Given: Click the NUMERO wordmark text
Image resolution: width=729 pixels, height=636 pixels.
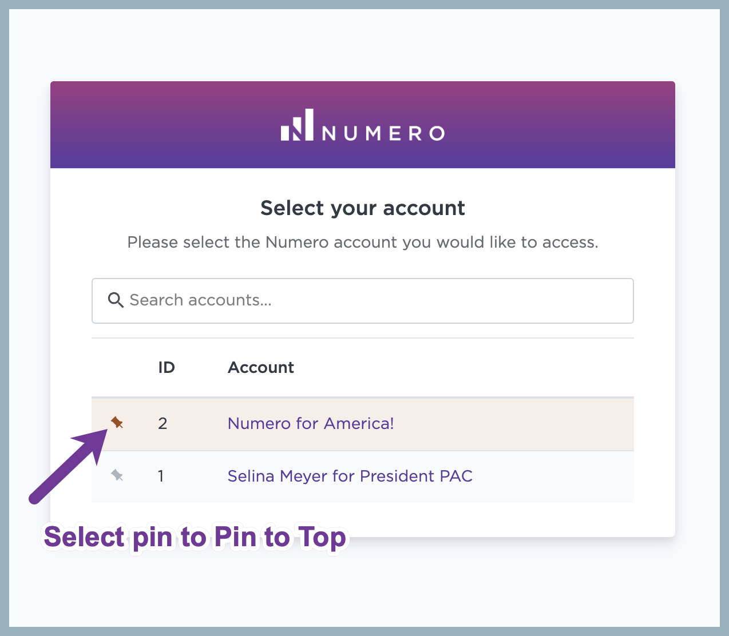Looking at the screenshot, I should click(383, 133).
